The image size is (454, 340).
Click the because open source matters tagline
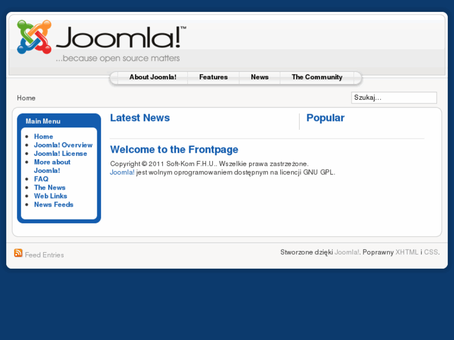tap(118, 58)
